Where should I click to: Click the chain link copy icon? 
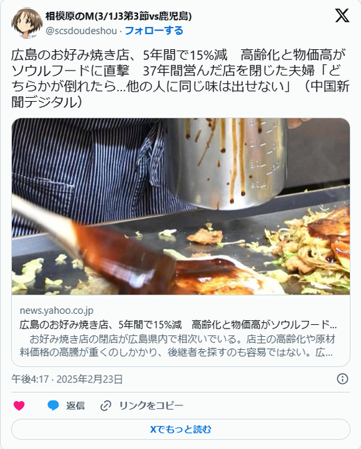click(x=106, y=406)
